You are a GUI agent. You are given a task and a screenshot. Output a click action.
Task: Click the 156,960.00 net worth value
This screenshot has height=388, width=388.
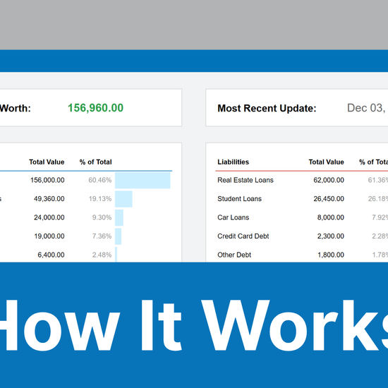point(95,108)
